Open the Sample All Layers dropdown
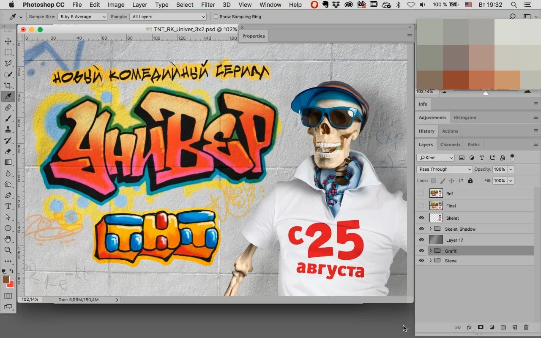Viewport: 541px width, 338px height. 168,16
